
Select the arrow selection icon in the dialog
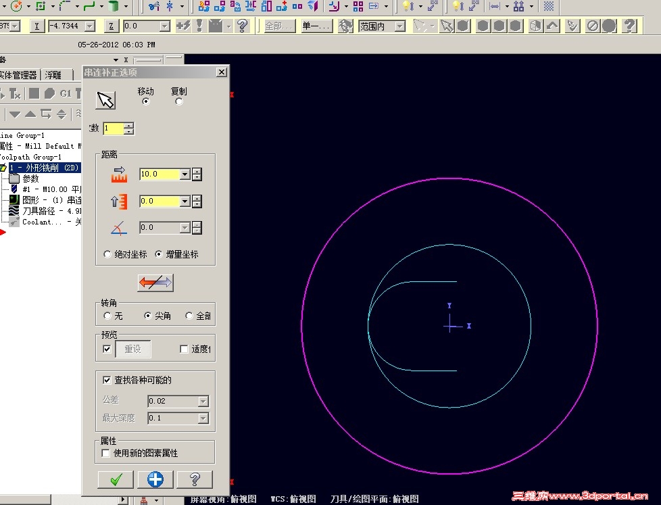(x=105, y=99)
